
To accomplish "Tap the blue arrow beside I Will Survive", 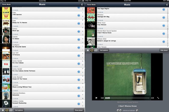I will coord(79,15).
